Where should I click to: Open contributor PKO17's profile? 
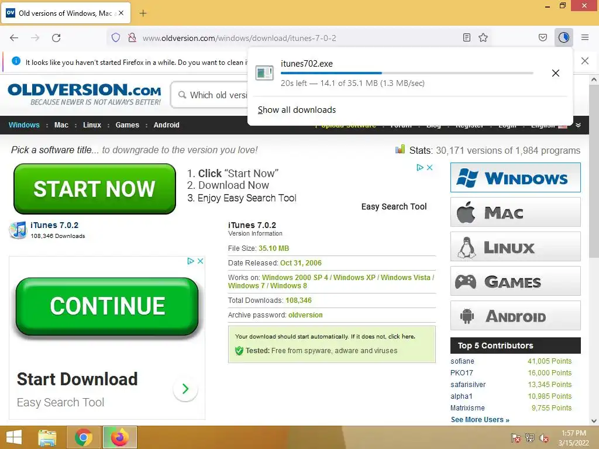pos(462,372)
